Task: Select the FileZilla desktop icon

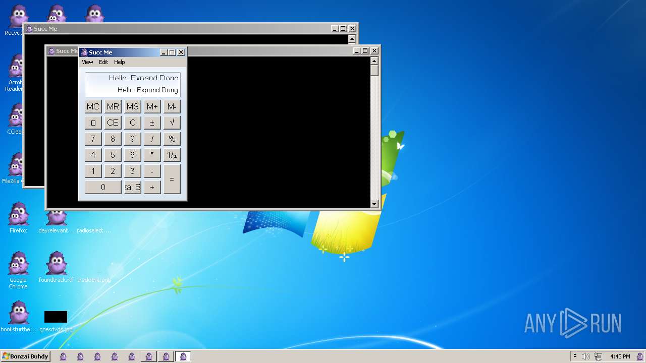Action: 14,168
